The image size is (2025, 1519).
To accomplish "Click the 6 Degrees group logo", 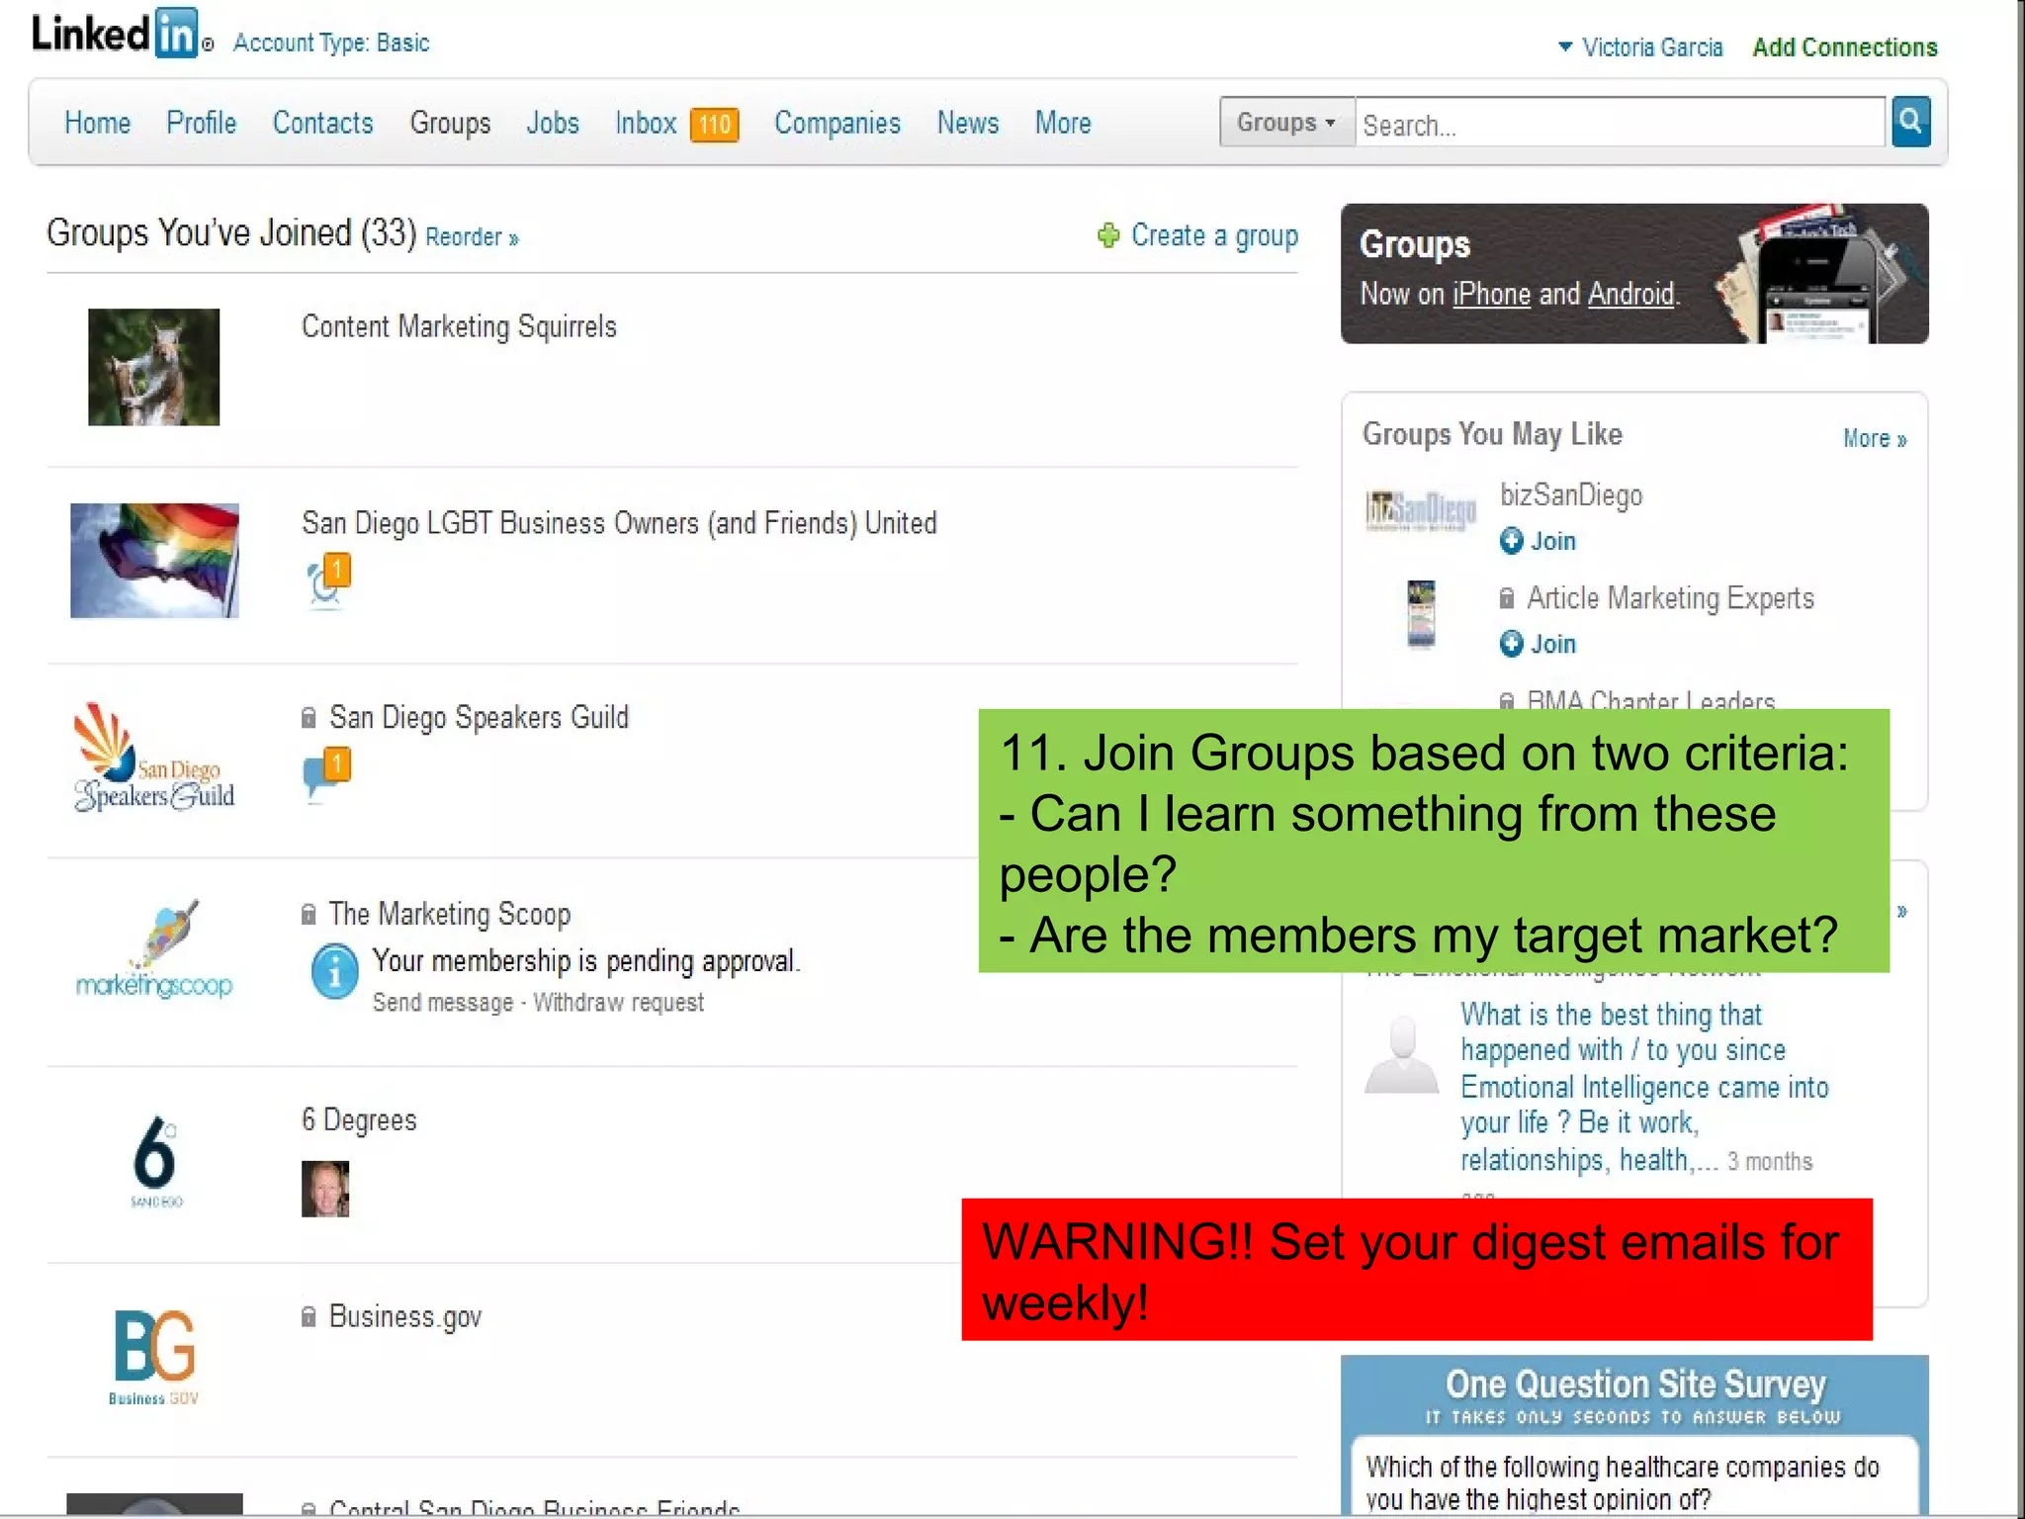I will (156, 1161).
